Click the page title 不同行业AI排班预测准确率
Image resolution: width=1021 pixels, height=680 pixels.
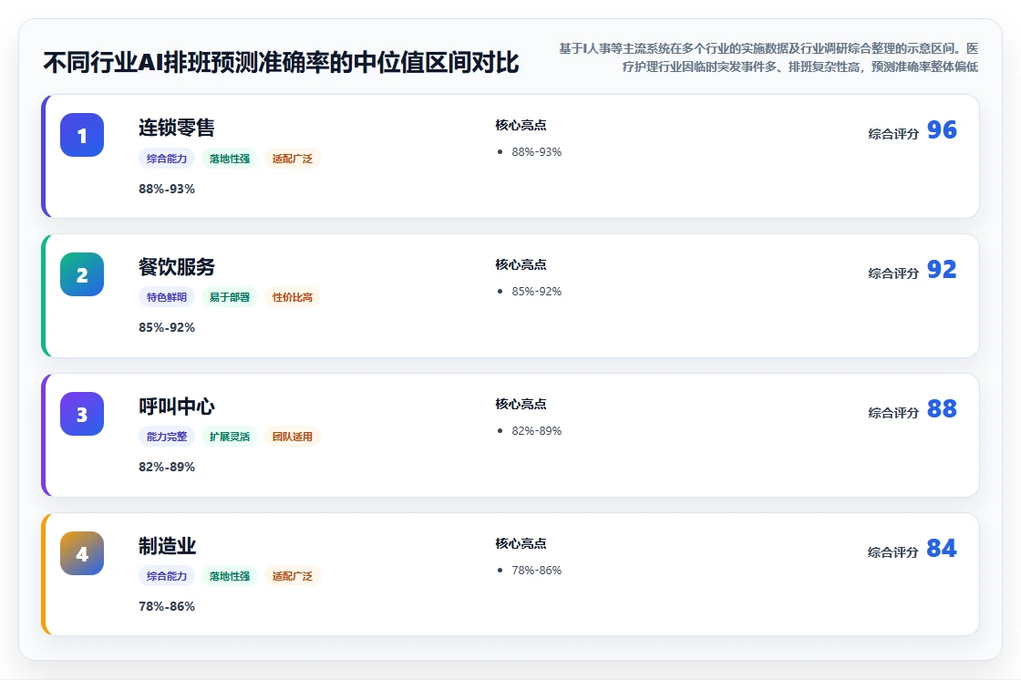click(x=282, y=63)
